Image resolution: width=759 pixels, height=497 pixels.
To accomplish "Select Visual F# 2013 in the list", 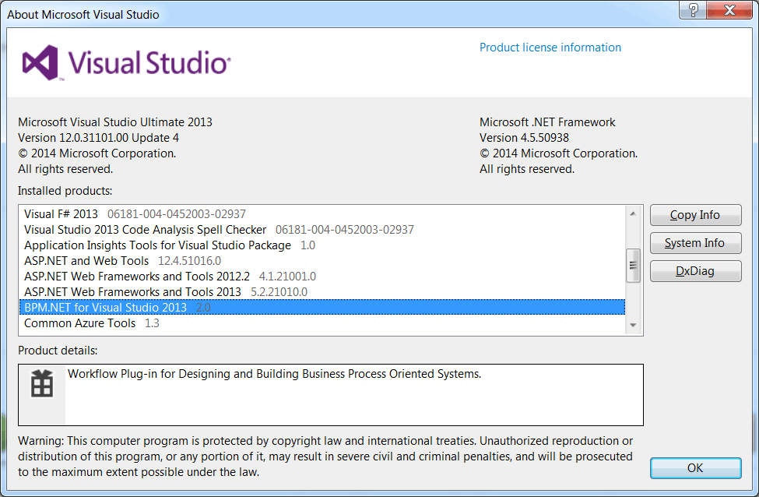I will pyautogui.click(x=322, y=214).
